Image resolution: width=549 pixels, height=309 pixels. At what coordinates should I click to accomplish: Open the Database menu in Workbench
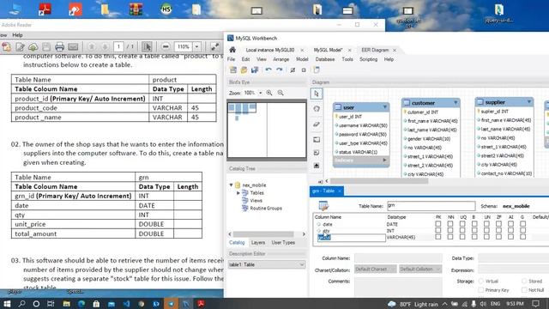tap(324, 59)
